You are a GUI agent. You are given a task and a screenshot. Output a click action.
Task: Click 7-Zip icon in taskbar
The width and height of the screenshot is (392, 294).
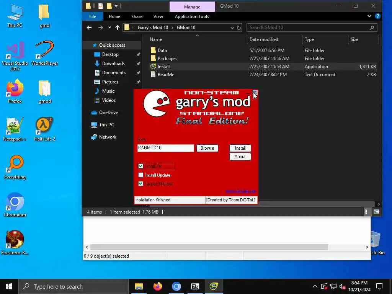tap(195, 286)
